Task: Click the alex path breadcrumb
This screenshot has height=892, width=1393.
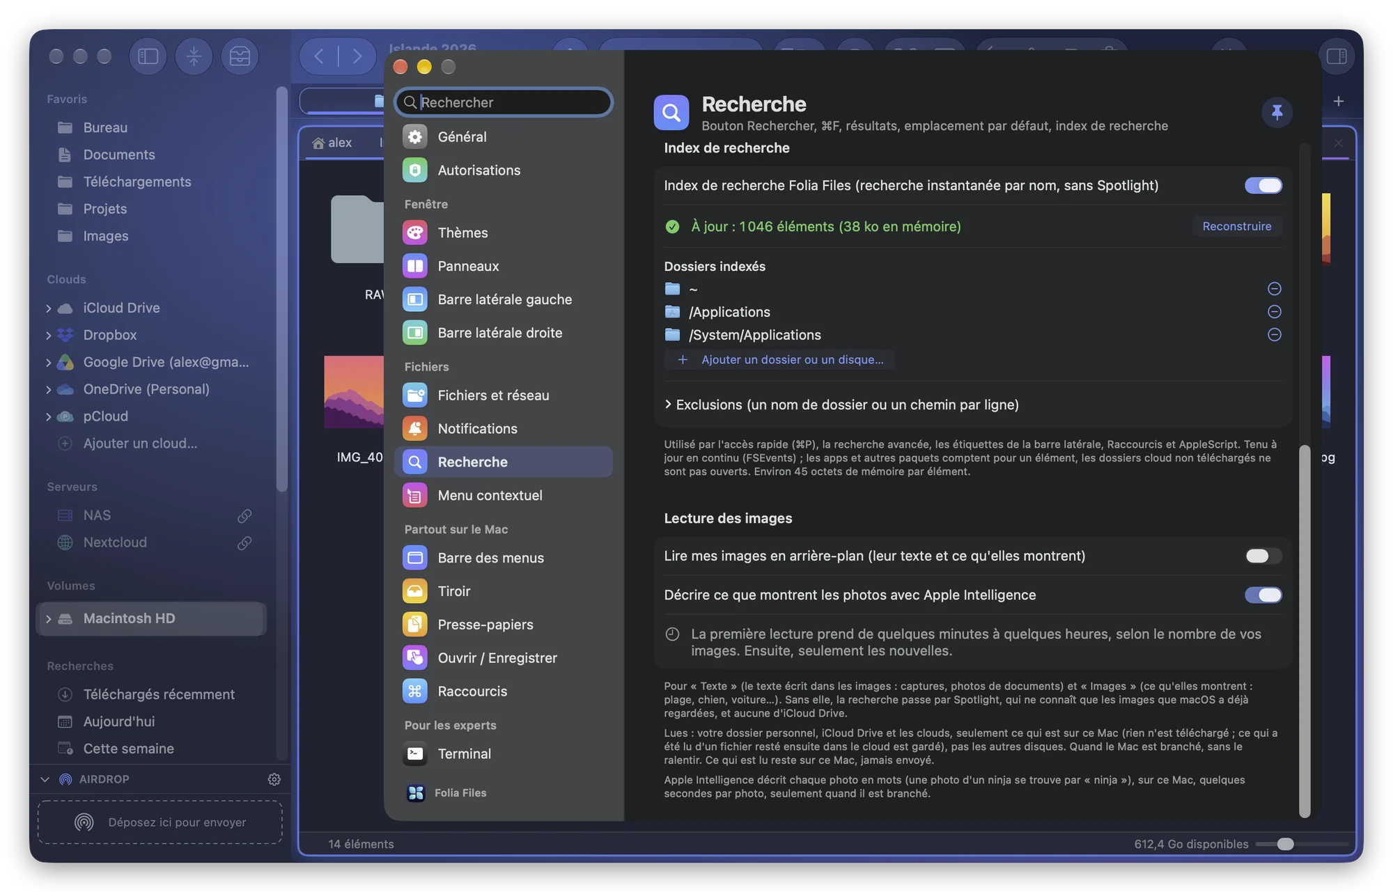Action: click(332, 143)
